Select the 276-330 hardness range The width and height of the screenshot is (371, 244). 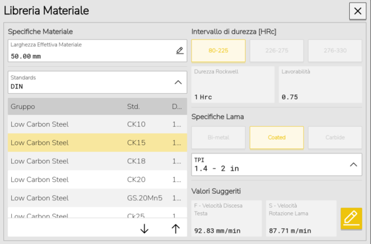(335, 50)
